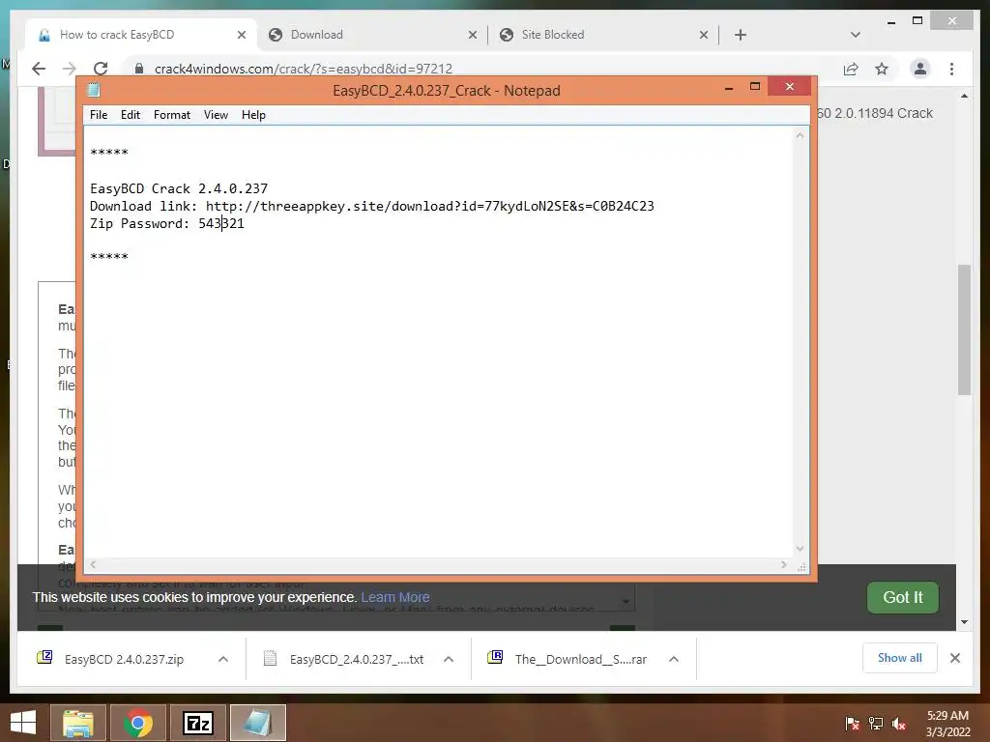Close the Download browser tab
990x742 pixels.
472,36
